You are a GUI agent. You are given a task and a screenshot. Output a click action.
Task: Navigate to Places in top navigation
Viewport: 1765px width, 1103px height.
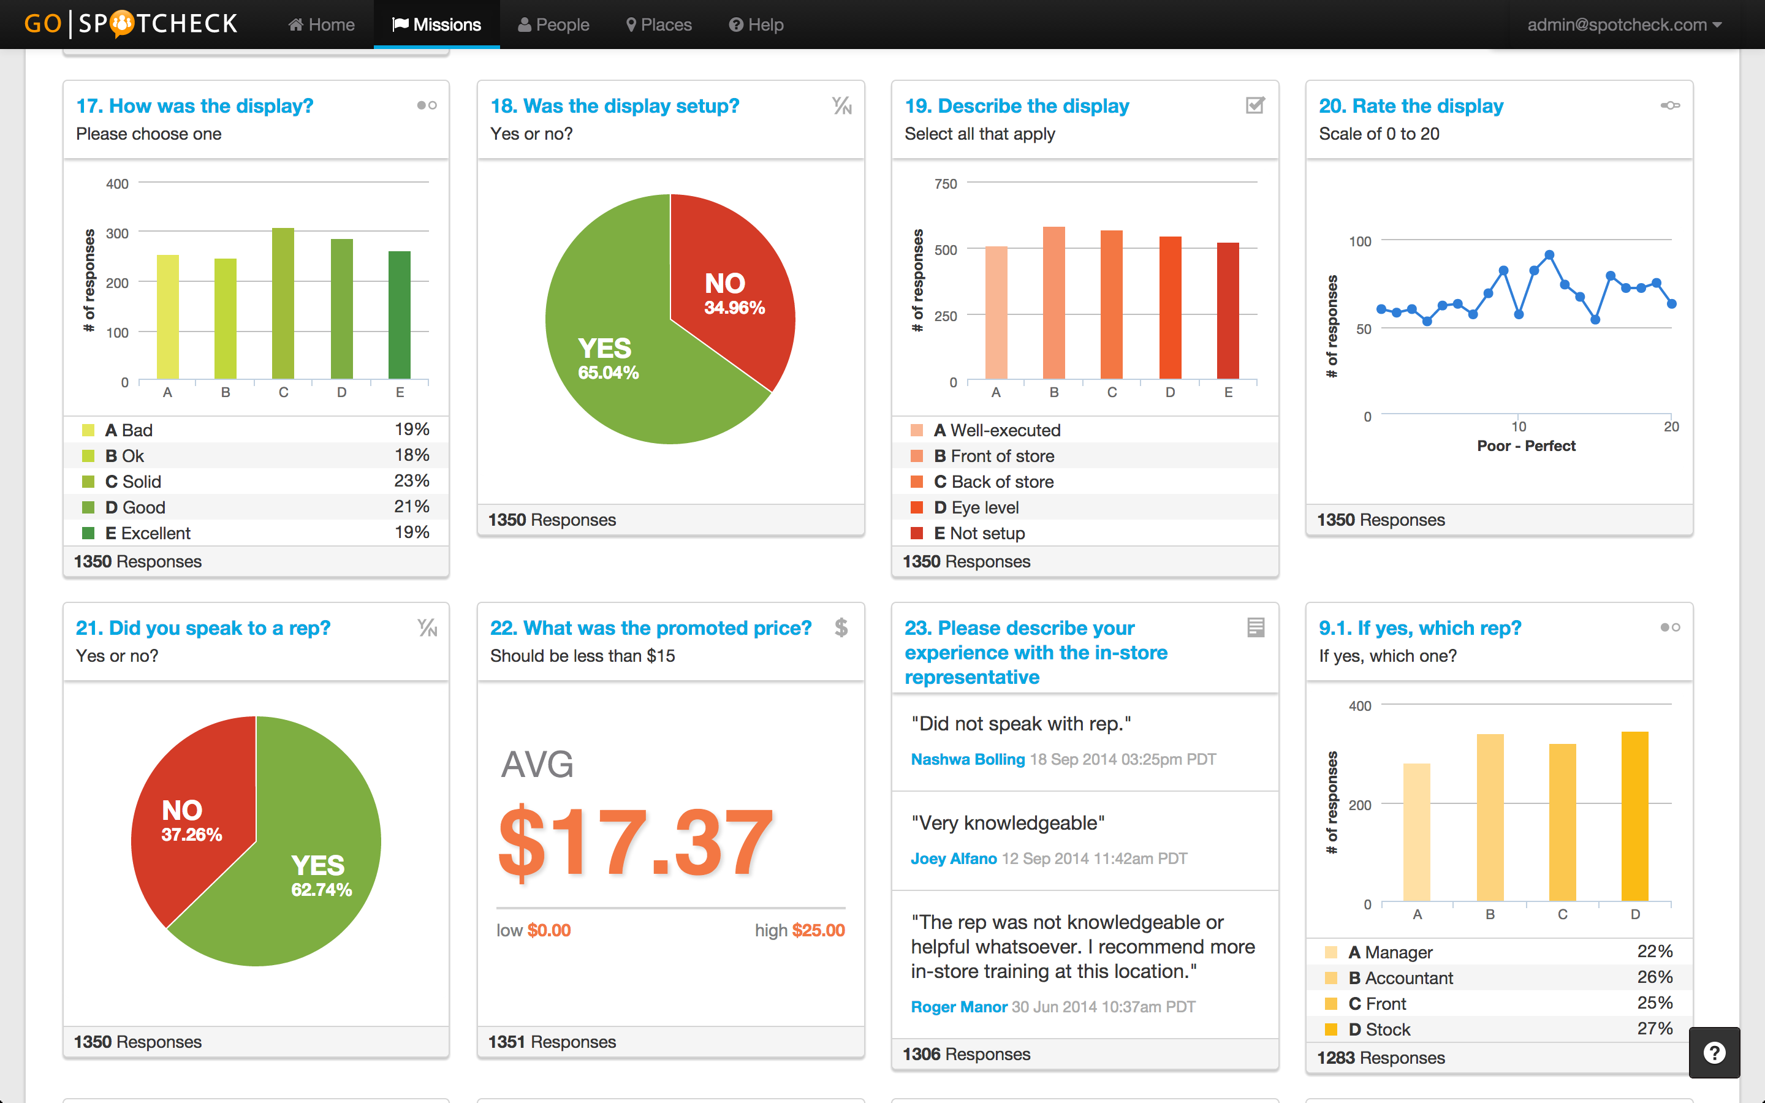(x=659, y=25)
